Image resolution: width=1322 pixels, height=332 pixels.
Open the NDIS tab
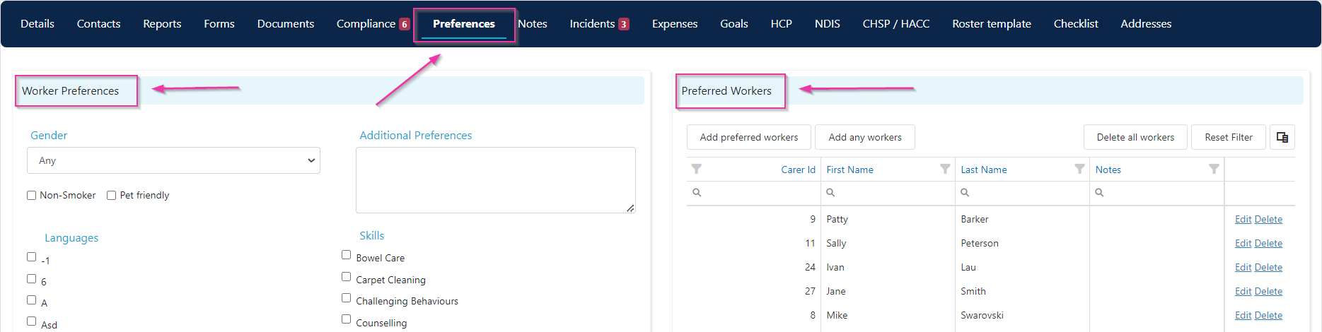(828, 24)
